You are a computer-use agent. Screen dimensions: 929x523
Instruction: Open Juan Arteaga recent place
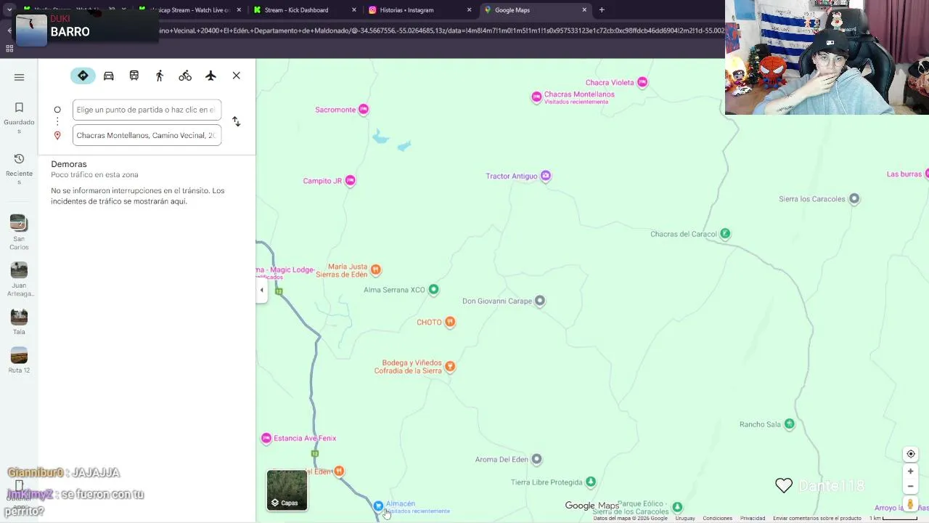pyautogui.click(x=19, y=280)
